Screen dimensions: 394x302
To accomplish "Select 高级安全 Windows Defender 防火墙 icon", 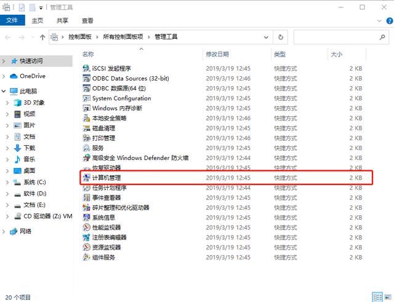I will tap(86, 158).
